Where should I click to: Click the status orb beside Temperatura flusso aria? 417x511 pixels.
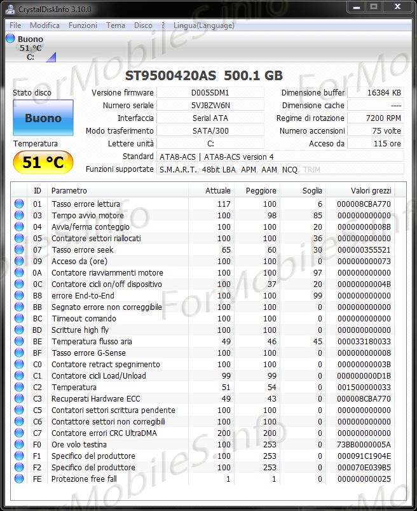[19, 342]
